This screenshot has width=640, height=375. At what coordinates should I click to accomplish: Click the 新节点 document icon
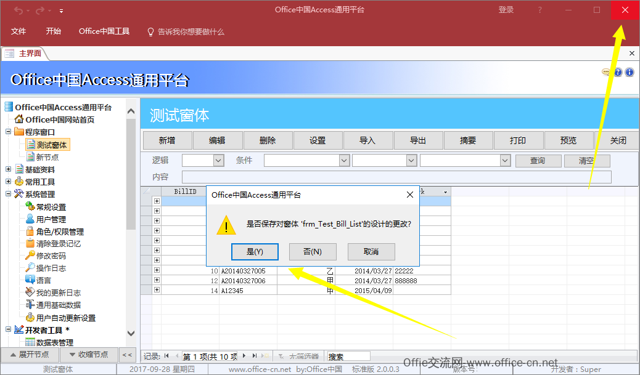(30, 156)
